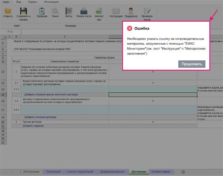
Task: Click the Печать листа printer icon
Action: (84, 11)
